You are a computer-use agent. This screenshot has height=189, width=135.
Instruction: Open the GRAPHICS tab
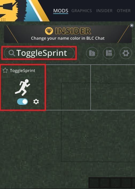pyautogui.click(x=82, y=11)
